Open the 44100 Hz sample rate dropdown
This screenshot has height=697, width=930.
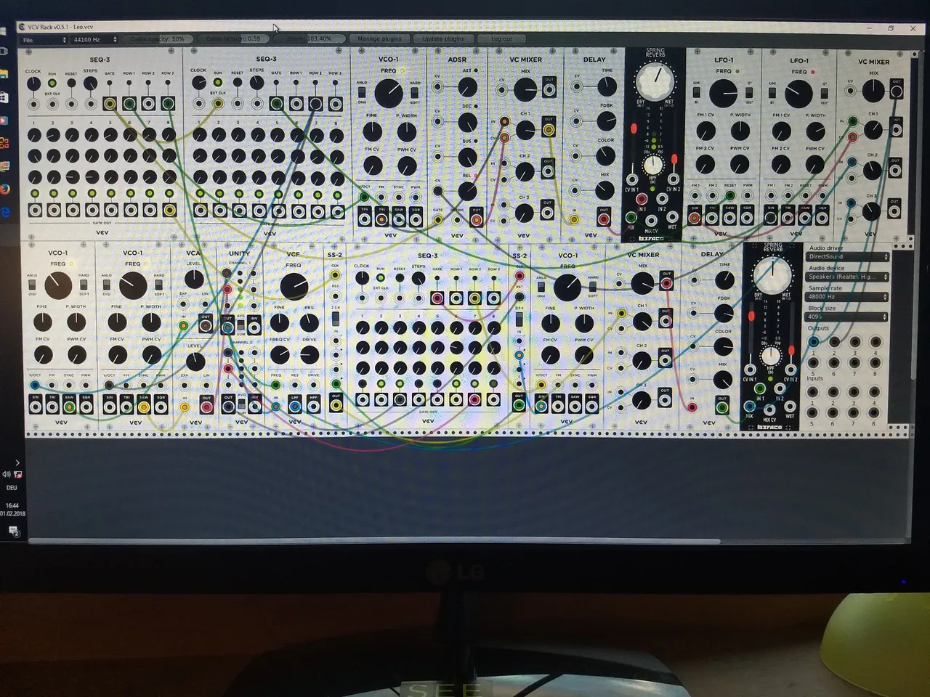coord(94,39)
